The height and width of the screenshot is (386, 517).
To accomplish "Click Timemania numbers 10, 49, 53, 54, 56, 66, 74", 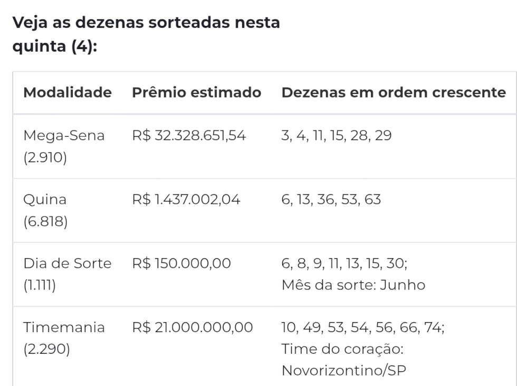I will [x=363, y=327].
